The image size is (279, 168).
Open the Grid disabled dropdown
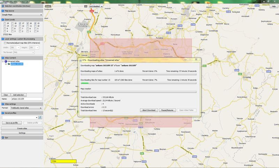pyautogui.click(x=102, y=6)
